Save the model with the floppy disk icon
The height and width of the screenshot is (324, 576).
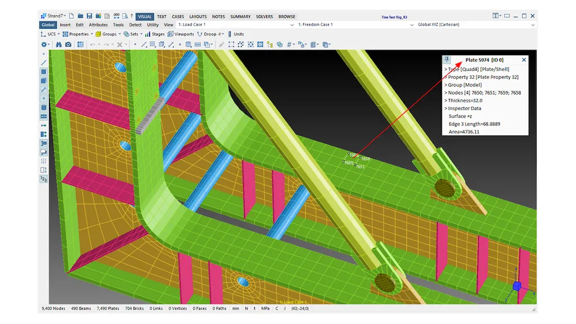coord(89,16)
